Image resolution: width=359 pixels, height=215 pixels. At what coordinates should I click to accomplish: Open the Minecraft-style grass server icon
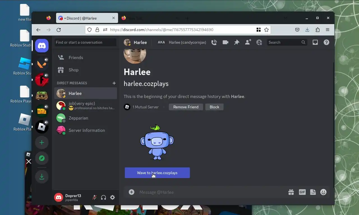click(x=42, y=95)
